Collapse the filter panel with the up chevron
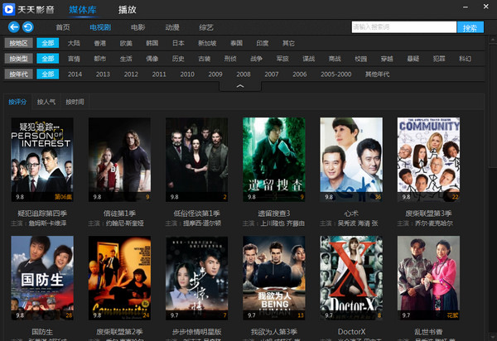This screenshot has height=341, width=497. pyautogui.click(x=240, y=86)
